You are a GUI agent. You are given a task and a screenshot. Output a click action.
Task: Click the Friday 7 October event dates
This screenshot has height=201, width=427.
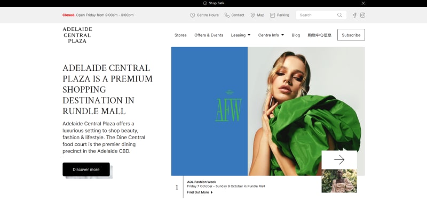pyautogui.click(x=226, y=186)
